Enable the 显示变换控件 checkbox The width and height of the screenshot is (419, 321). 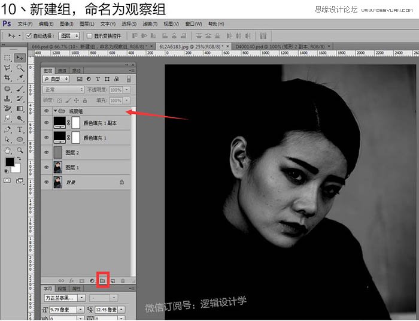90,35
